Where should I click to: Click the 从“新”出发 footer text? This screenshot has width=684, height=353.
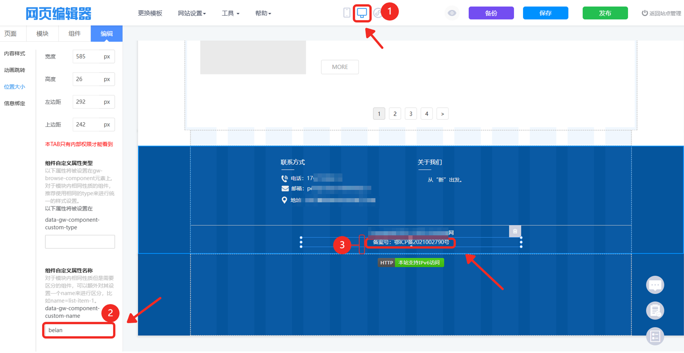click(x=445, y=180)
